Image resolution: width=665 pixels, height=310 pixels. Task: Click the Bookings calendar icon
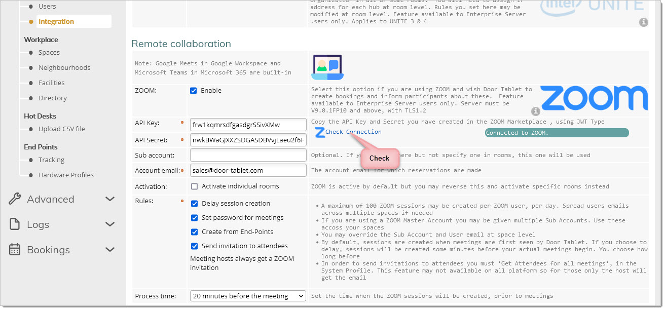[15, 250]
